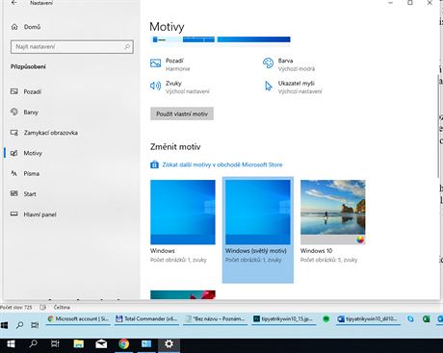Image resolution: width=443 pixels, height=353 pixels.
Task: Select the Windows 10 theme thumbnail
Action: tap(333, 213)
